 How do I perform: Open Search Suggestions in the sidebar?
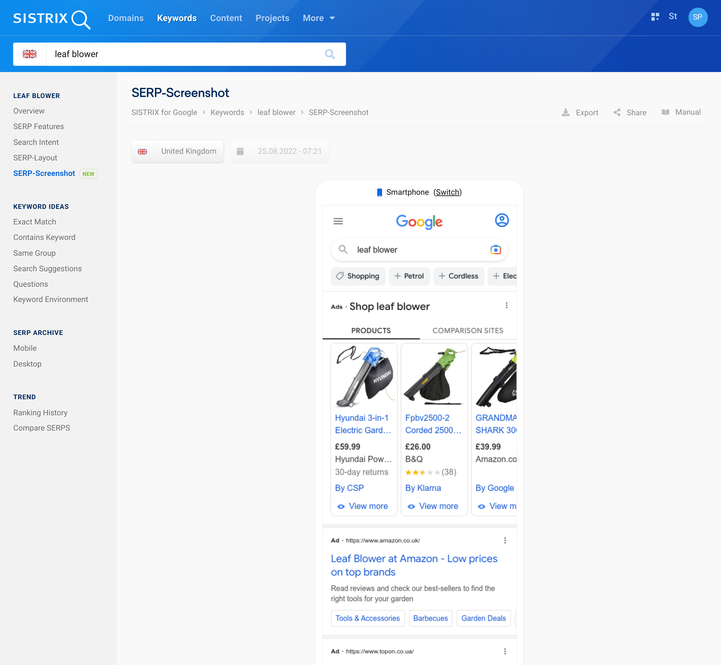(x=47, y=269)
